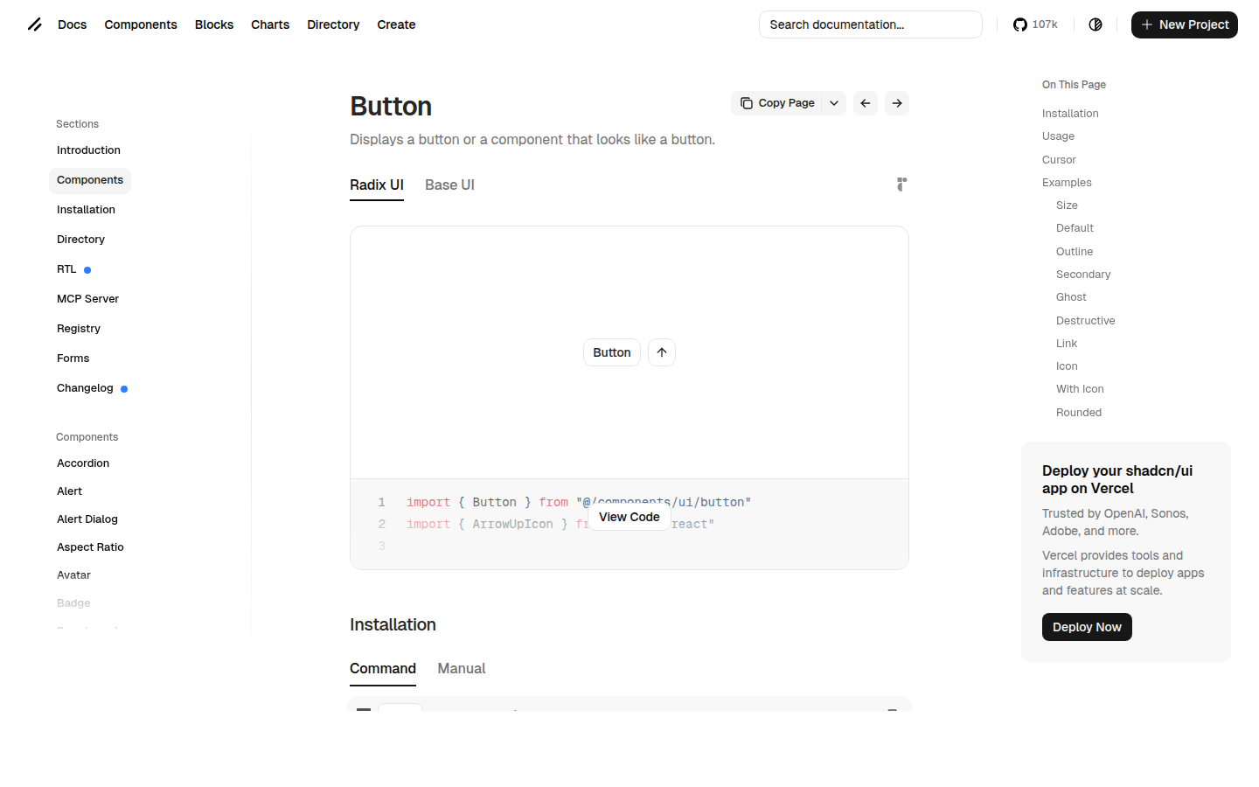Image resolution: width=1259 pixels, height=787 pixels.
Task: Click the Deploy your shadcn/ui heading
Action: (1117, 479)
